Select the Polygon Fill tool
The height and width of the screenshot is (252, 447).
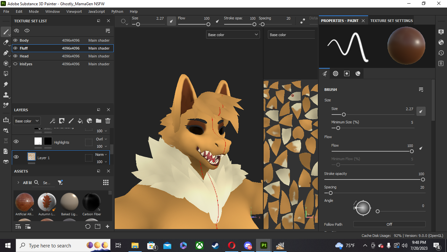click(6, 63)
